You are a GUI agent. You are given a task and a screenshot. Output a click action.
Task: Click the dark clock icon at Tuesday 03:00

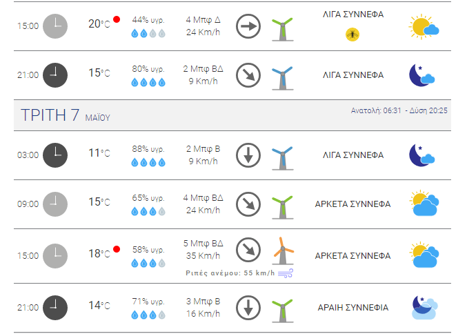coord(55,155)
